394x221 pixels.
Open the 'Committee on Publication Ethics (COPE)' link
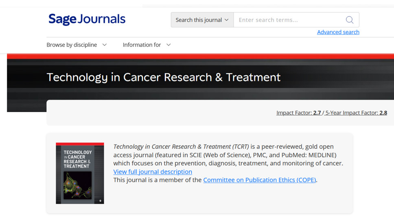tap(260, 180)
